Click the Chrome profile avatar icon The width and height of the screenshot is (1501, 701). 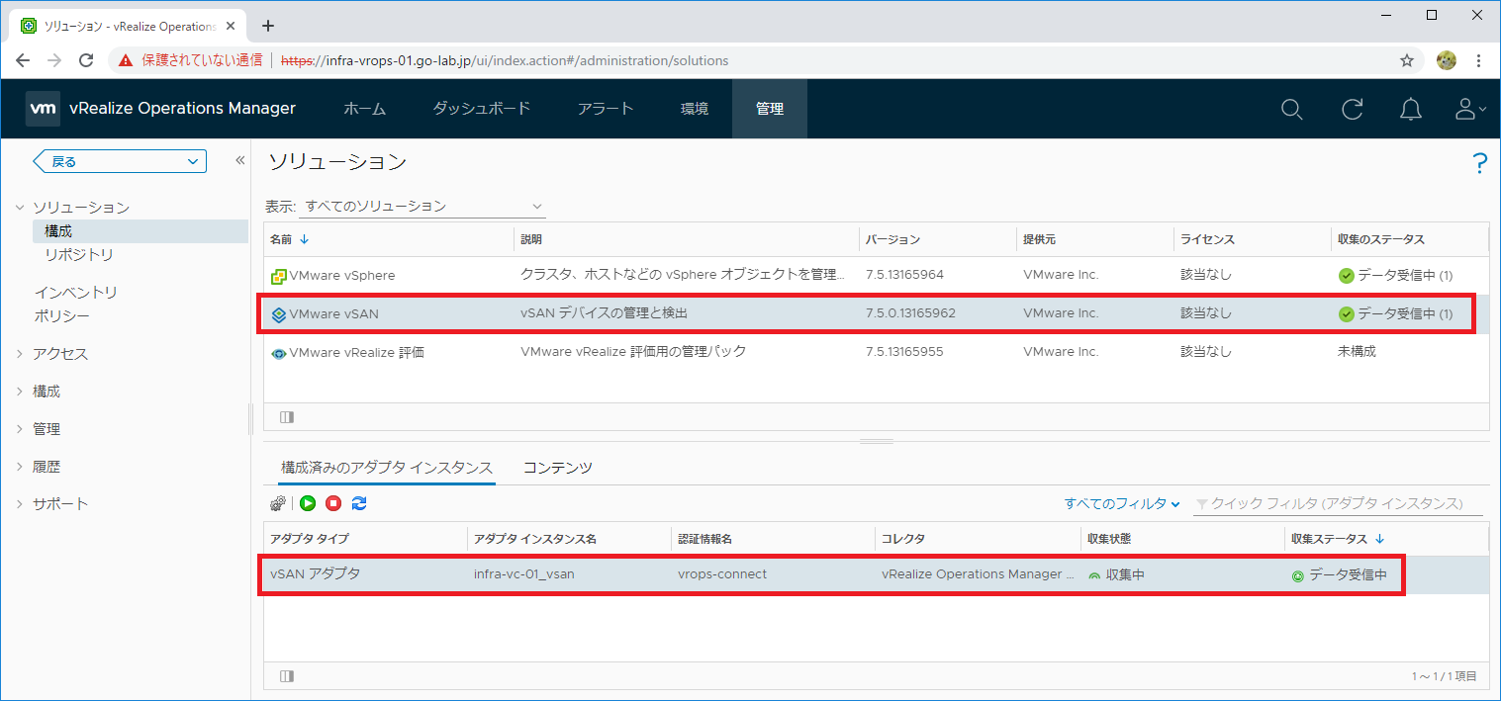tap(1447, 60)
